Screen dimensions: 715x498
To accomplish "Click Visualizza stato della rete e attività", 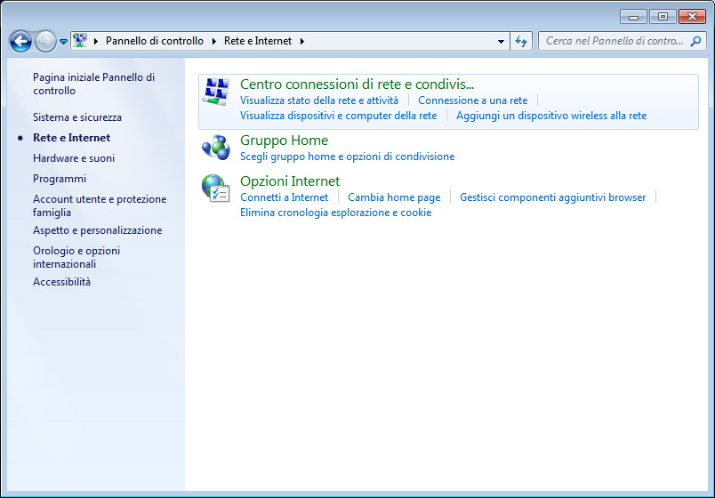I will (x=319, y=100).
